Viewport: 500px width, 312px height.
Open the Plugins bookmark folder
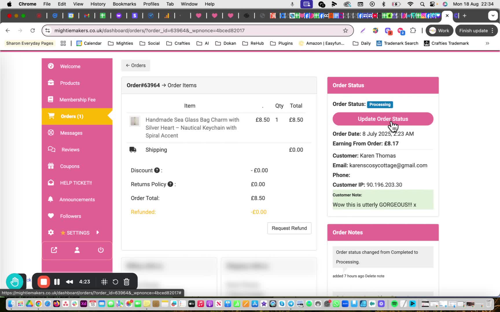pos(281,43)
